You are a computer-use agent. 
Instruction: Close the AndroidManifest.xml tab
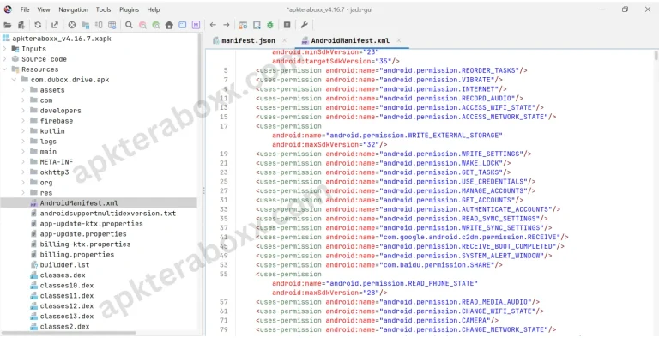pos(398,41)
